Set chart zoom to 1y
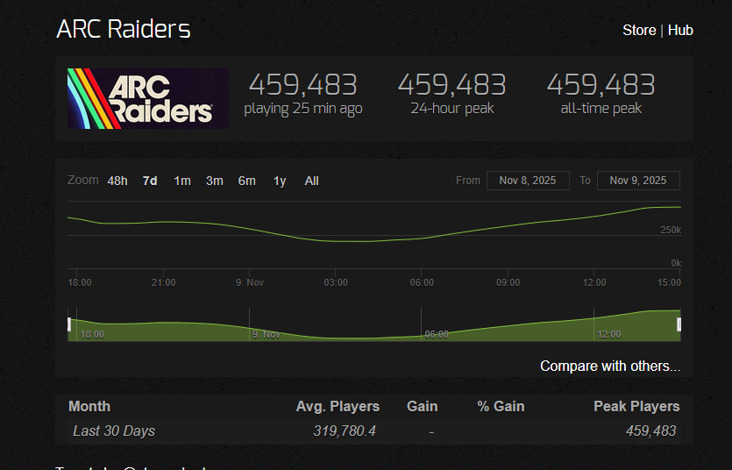 (x=280, y=181)
